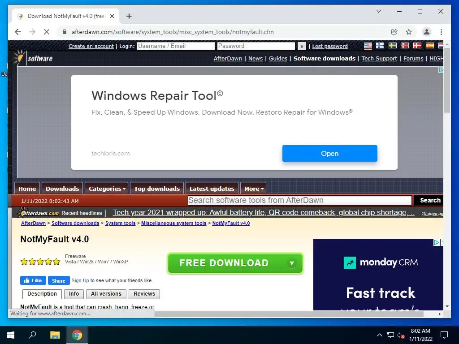Image resolution: width=459 pixels, height=344 pixels.
Task: Open Top downloads menu tab
Action: [157, 189]
